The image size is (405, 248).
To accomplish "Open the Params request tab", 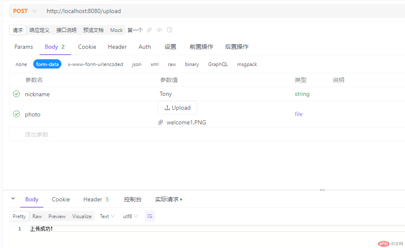I will [24, 47].
